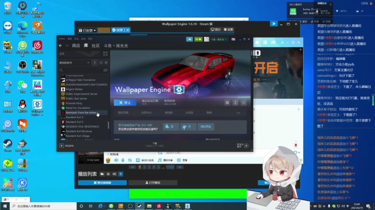Click the Windows taskbar search box
The width and height of the screenshot is (375, 210).
43,206
